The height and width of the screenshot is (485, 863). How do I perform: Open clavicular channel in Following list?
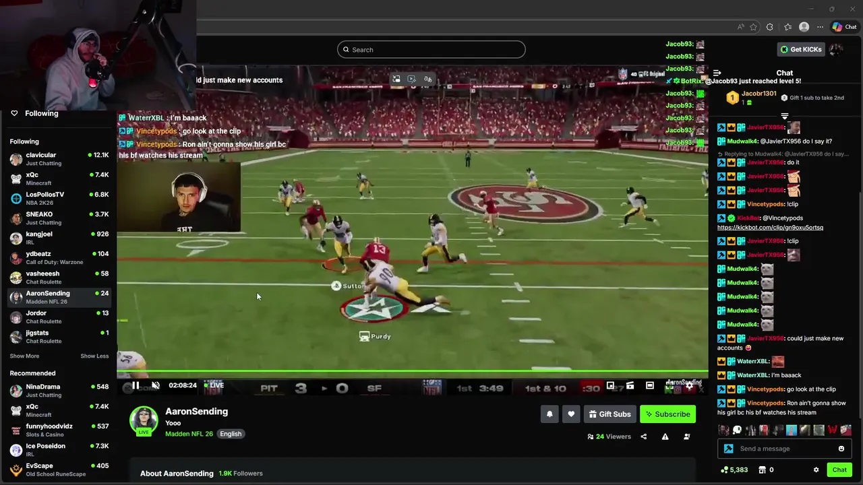pyautogui.click(x=59, y=159)
